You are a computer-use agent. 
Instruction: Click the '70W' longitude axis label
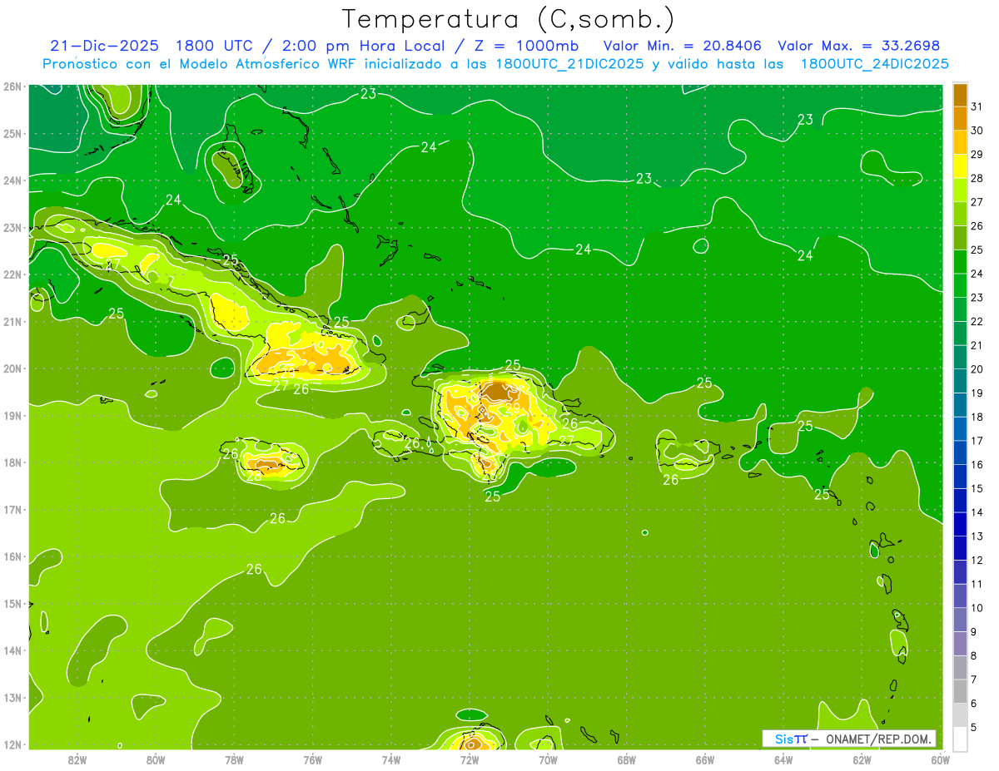coord(548,759)
